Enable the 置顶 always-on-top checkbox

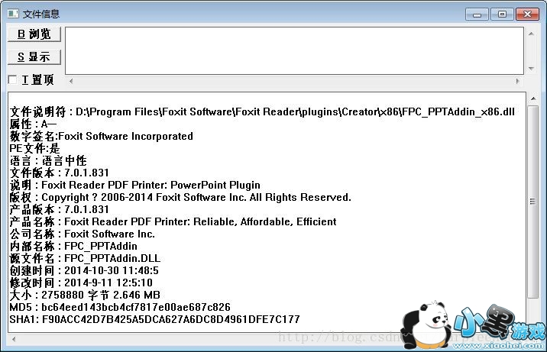12,80
